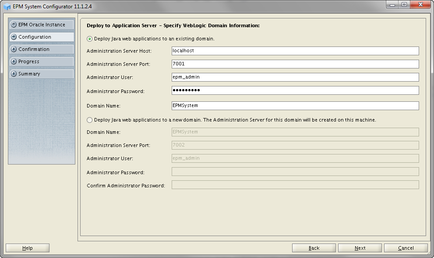Click the Configuration step arrow icon
Screen dimensions: 434x258
pyautogui.click(x=14, y=37)
